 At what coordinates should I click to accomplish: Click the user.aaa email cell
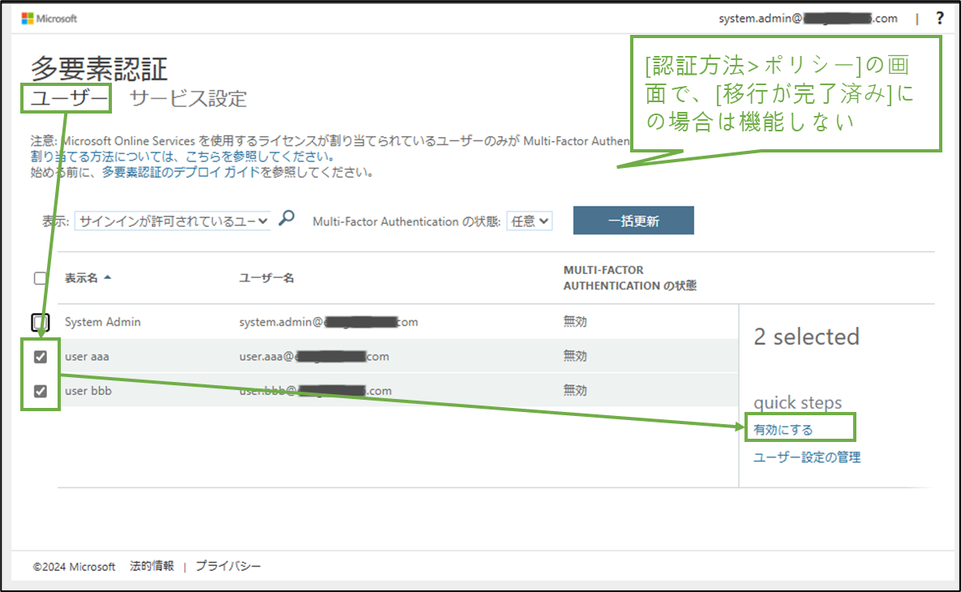(314, 357)
